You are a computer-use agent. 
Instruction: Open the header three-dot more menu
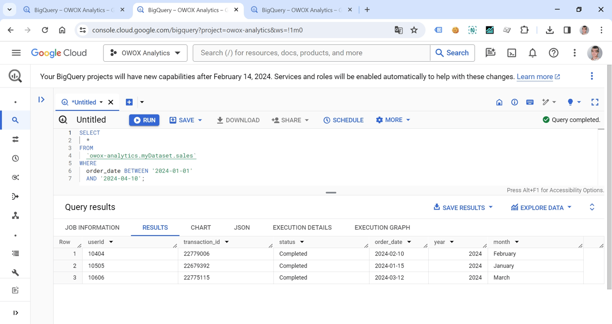point(574,53)
